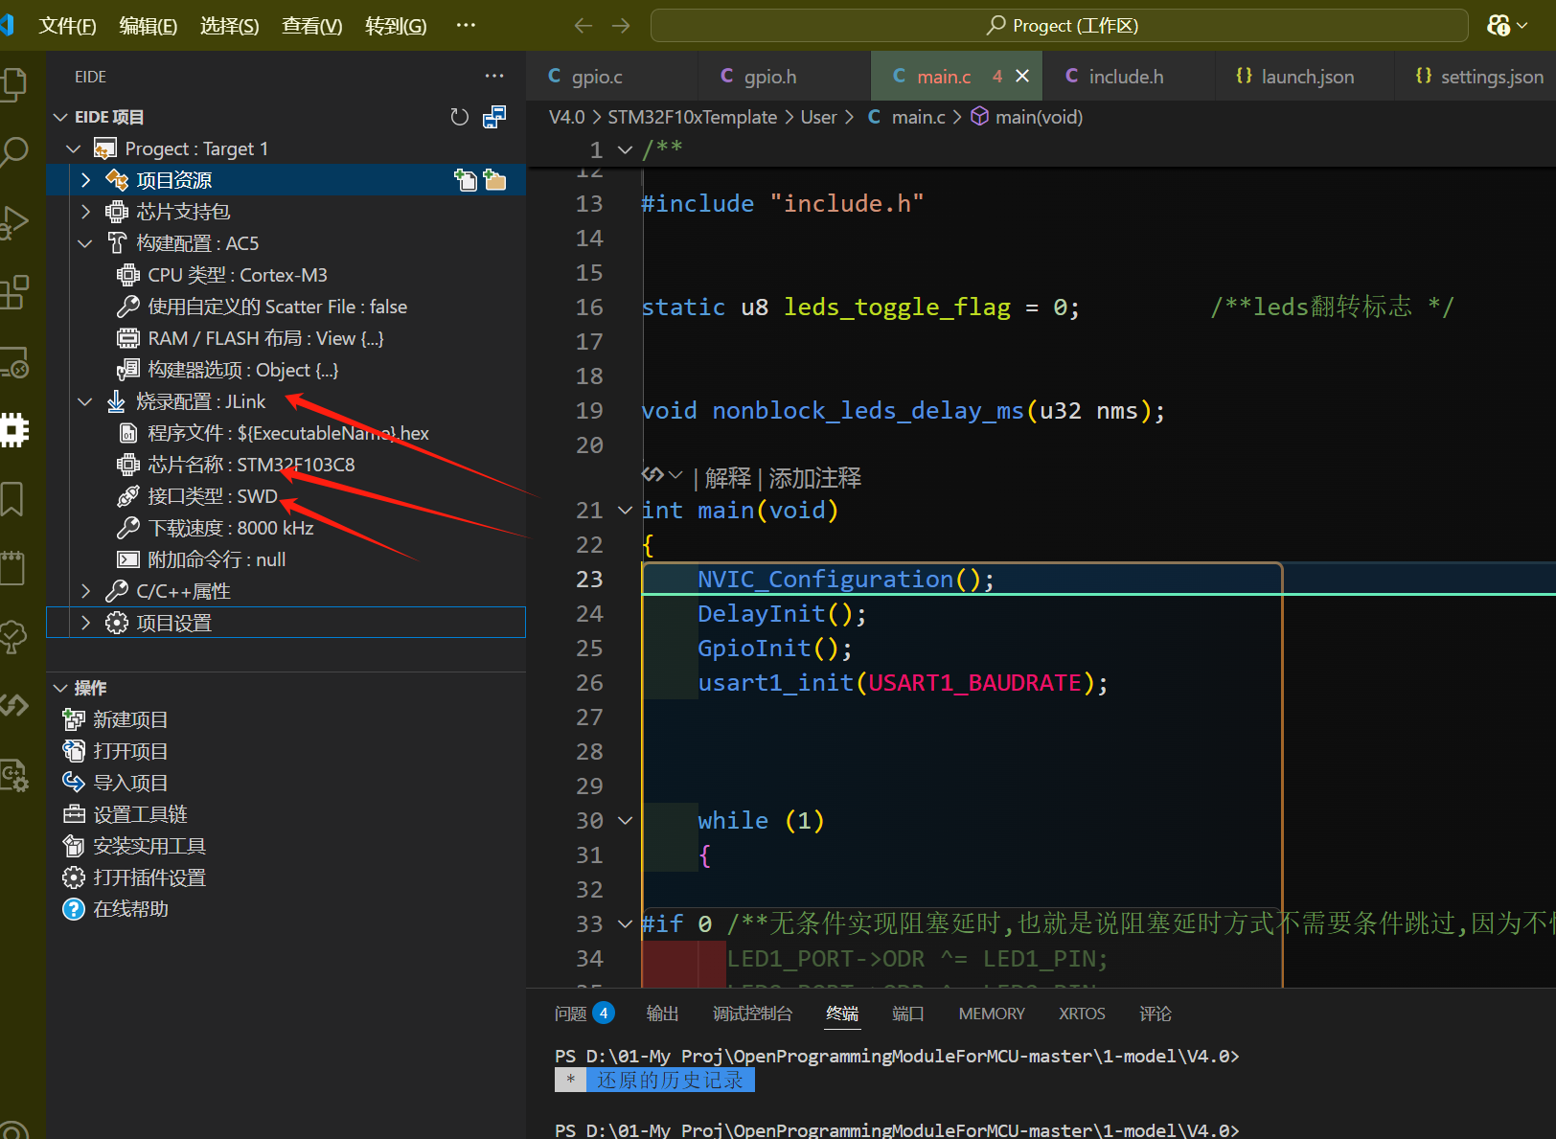Add a folder to 项目资源
1556x1139 pixels.
495,179
